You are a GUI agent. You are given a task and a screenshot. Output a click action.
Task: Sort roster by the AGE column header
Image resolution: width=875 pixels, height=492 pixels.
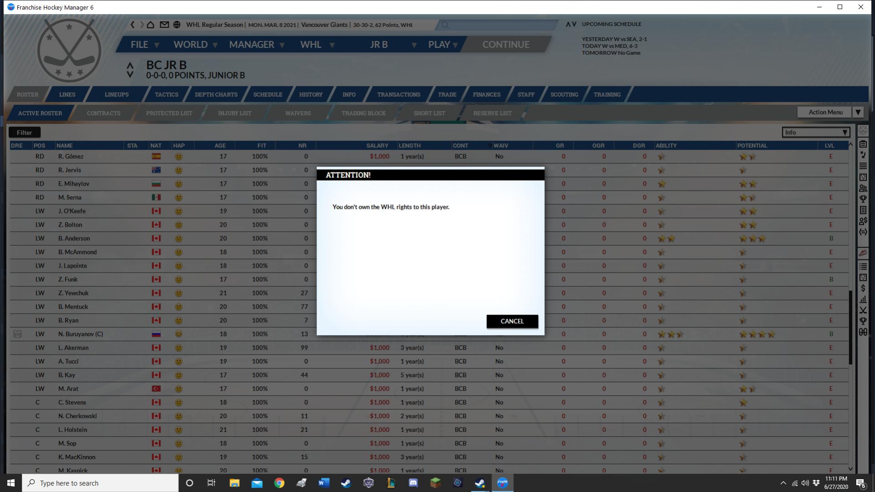pos(220,145)
